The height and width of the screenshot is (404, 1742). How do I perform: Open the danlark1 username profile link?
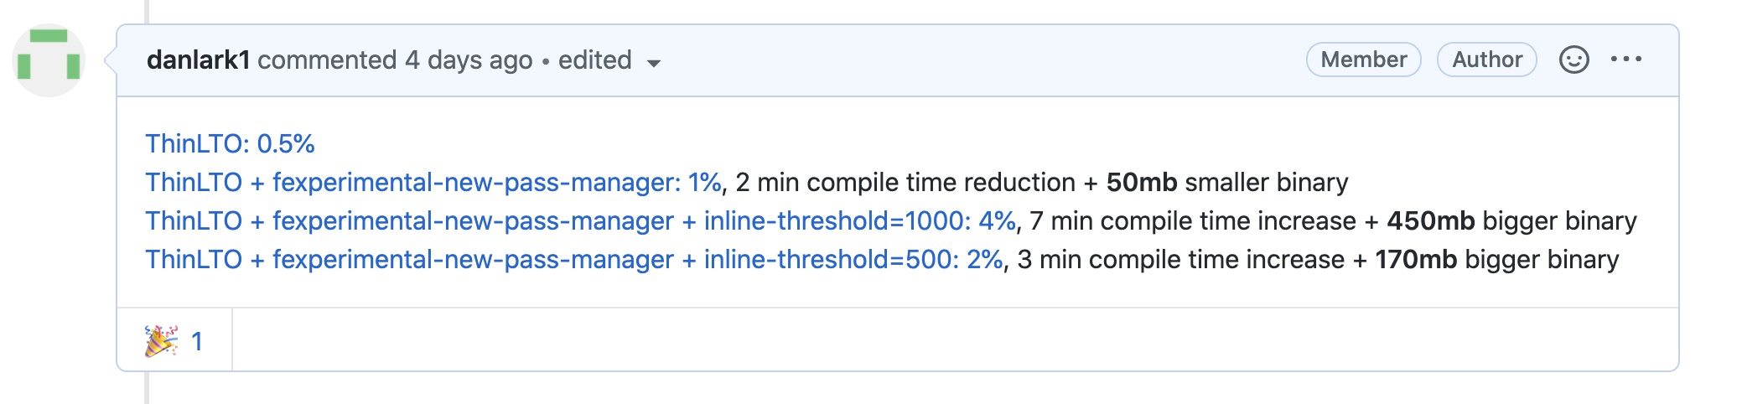point(198,60)
